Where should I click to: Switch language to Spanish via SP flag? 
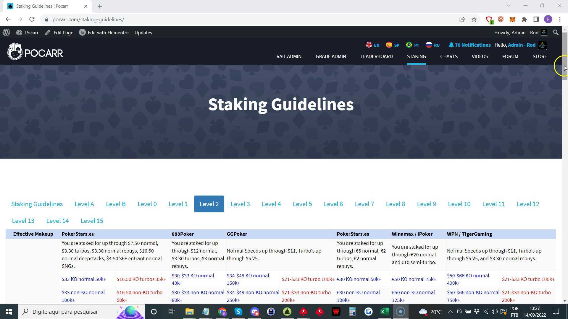393,45
